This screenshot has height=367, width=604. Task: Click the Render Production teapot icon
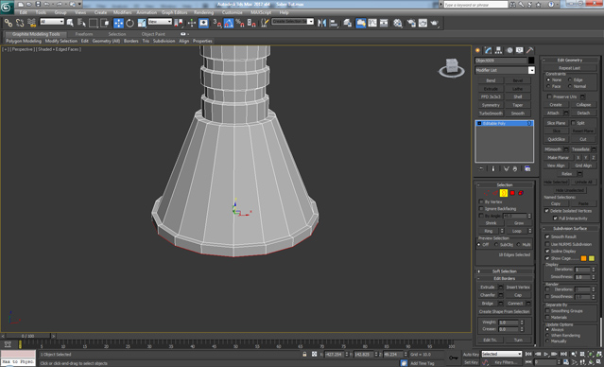tap(435, 23)
